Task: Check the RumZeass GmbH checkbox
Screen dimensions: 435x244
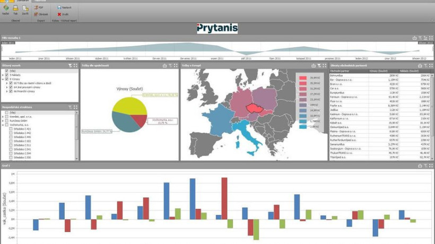Action: pyautogui.click(x=6, y=120)
